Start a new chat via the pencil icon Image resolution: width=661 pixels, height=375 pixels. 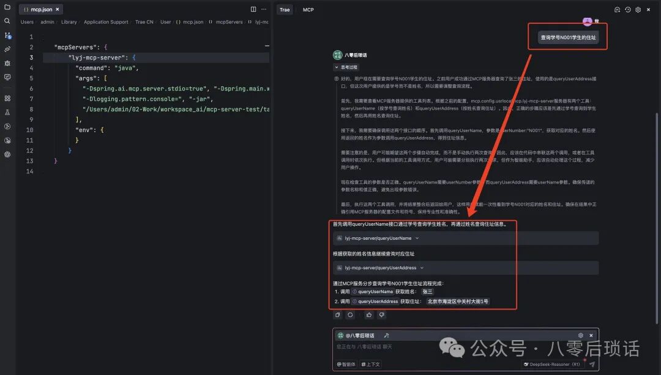[616, 9]
